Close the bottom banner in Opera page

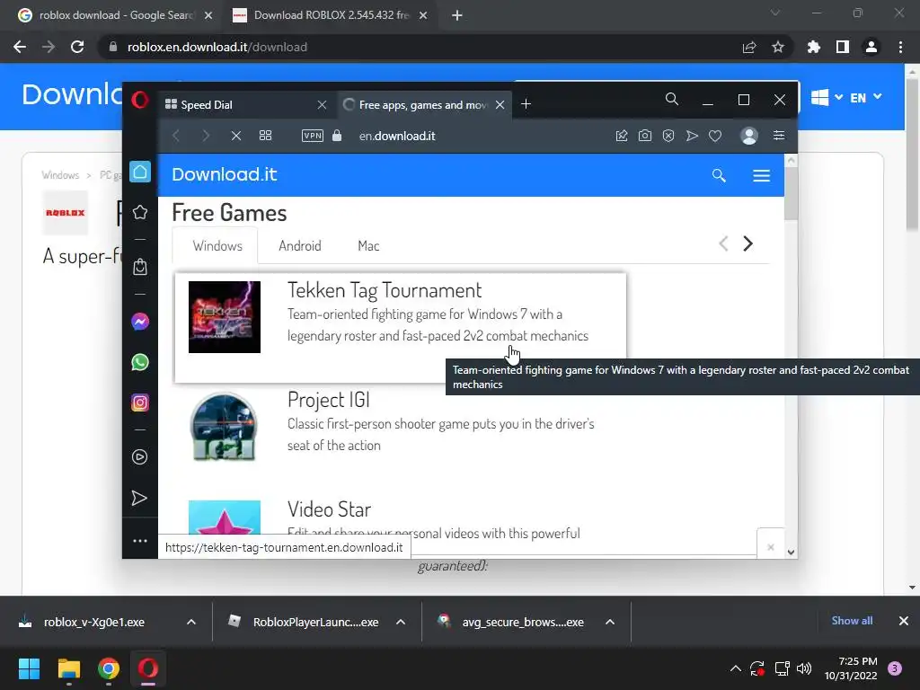pyautogui.click(x=770, y=547)
